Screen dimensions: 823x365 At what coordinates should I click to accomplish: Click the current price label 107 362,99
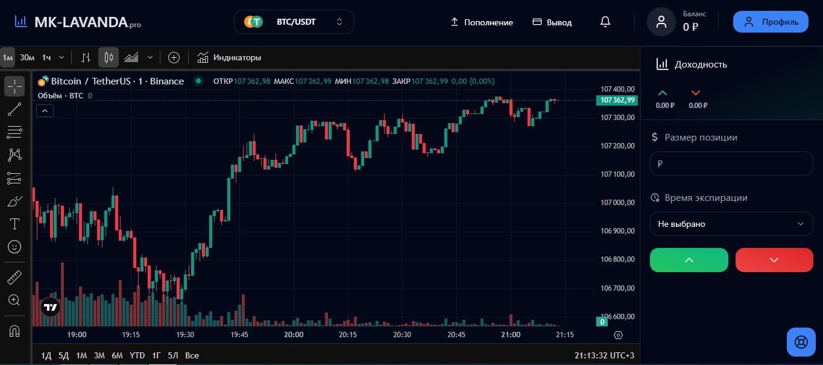click(617, 100)
